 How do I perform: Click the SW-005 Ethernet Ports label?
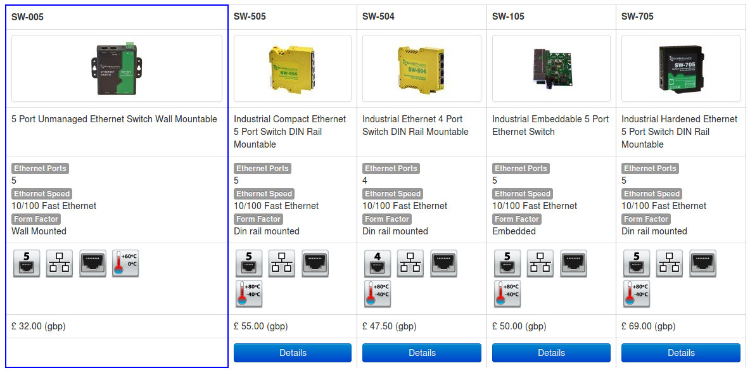40,168
